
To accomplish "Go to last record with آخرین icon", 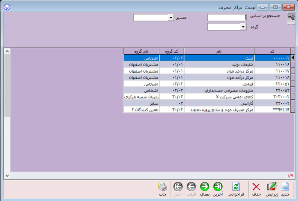I will tap(218, 187).
